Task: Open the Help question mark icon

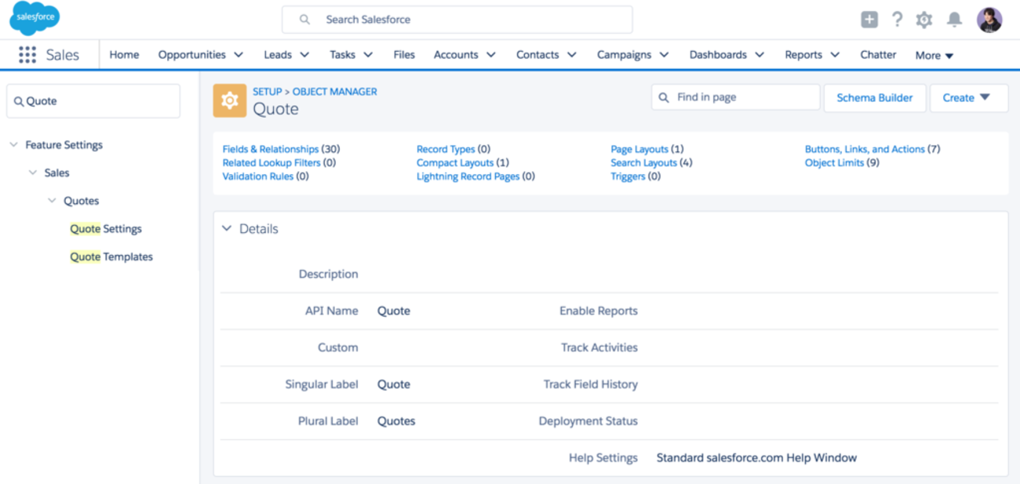Action: coord(898,20)
